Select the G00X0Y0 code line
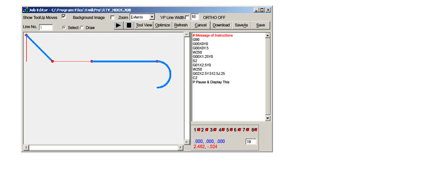 [x=200, y=44]
